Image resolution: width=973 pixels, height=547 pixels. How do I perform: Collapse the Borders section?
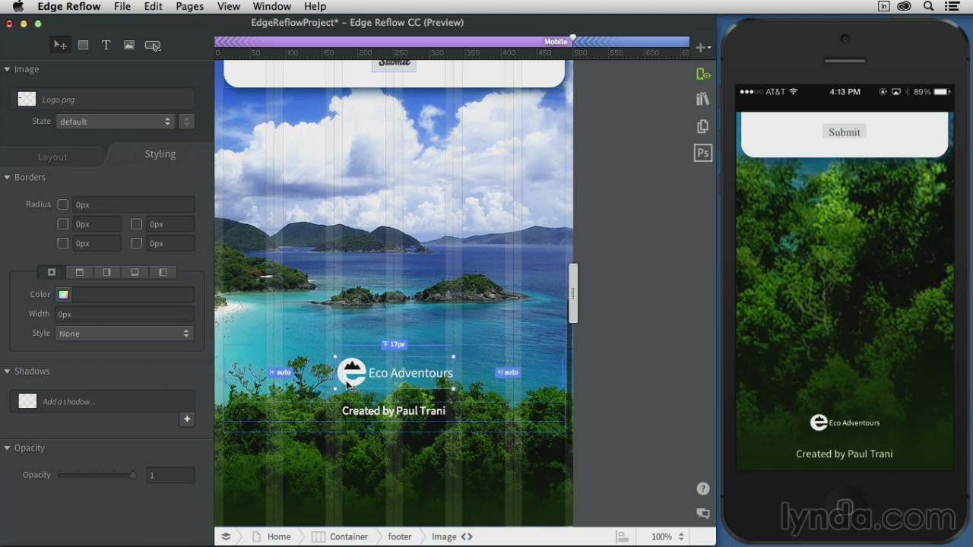click(x=7, y=177)
